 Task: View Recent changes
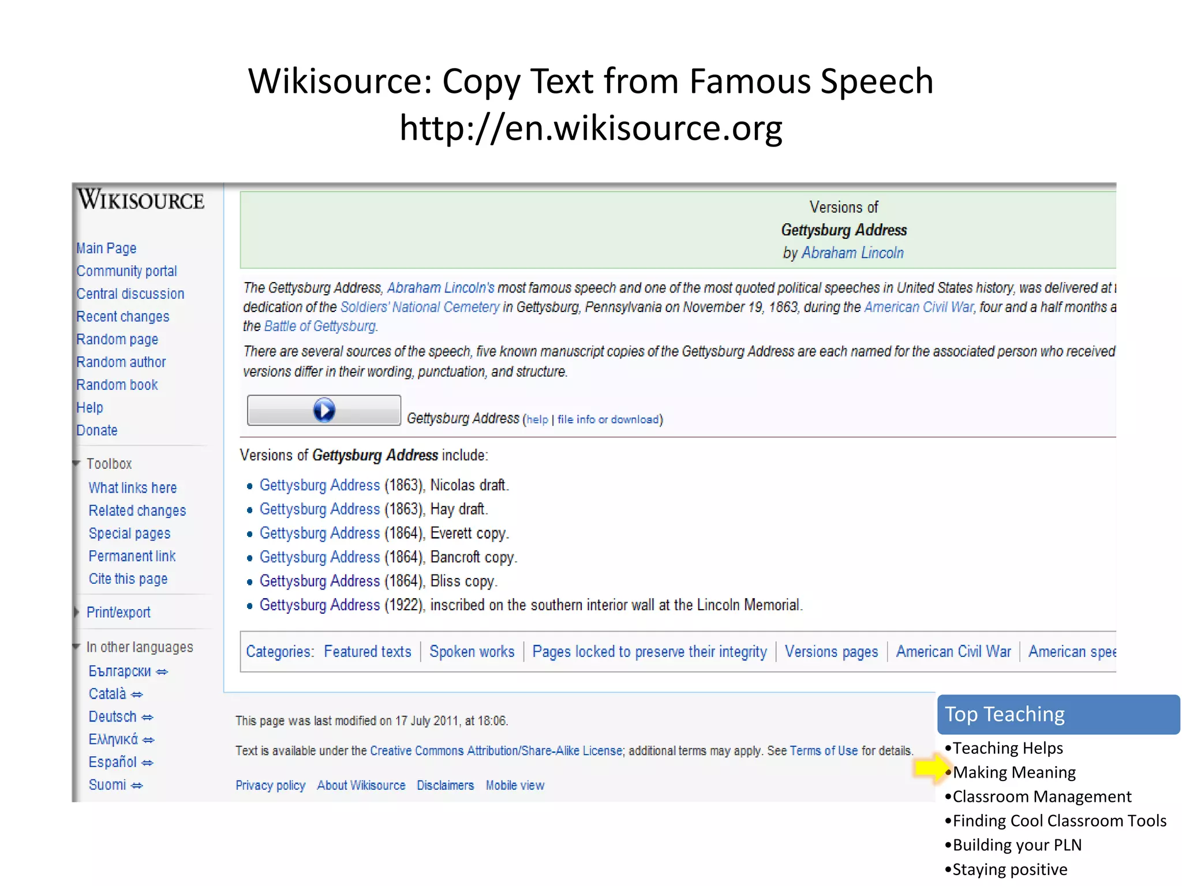[x=123, y=316]
